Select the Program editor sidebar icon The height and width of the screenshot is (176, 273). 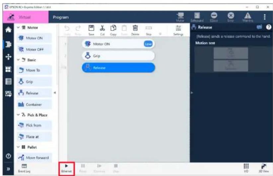8,44
